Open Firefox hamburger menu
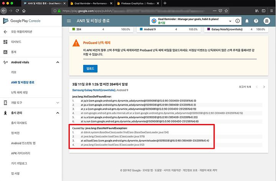276x181 pixels. click(x=272, y=11)
